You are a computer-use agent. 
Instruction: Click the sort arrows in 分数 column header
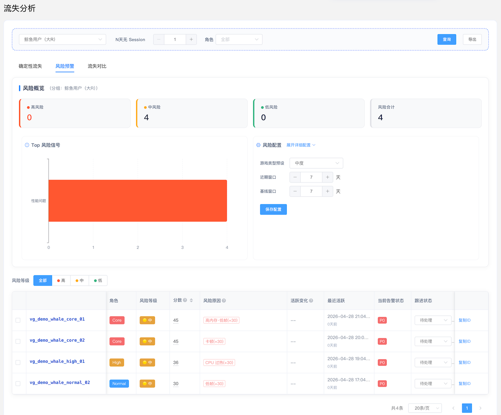(191, 300)
